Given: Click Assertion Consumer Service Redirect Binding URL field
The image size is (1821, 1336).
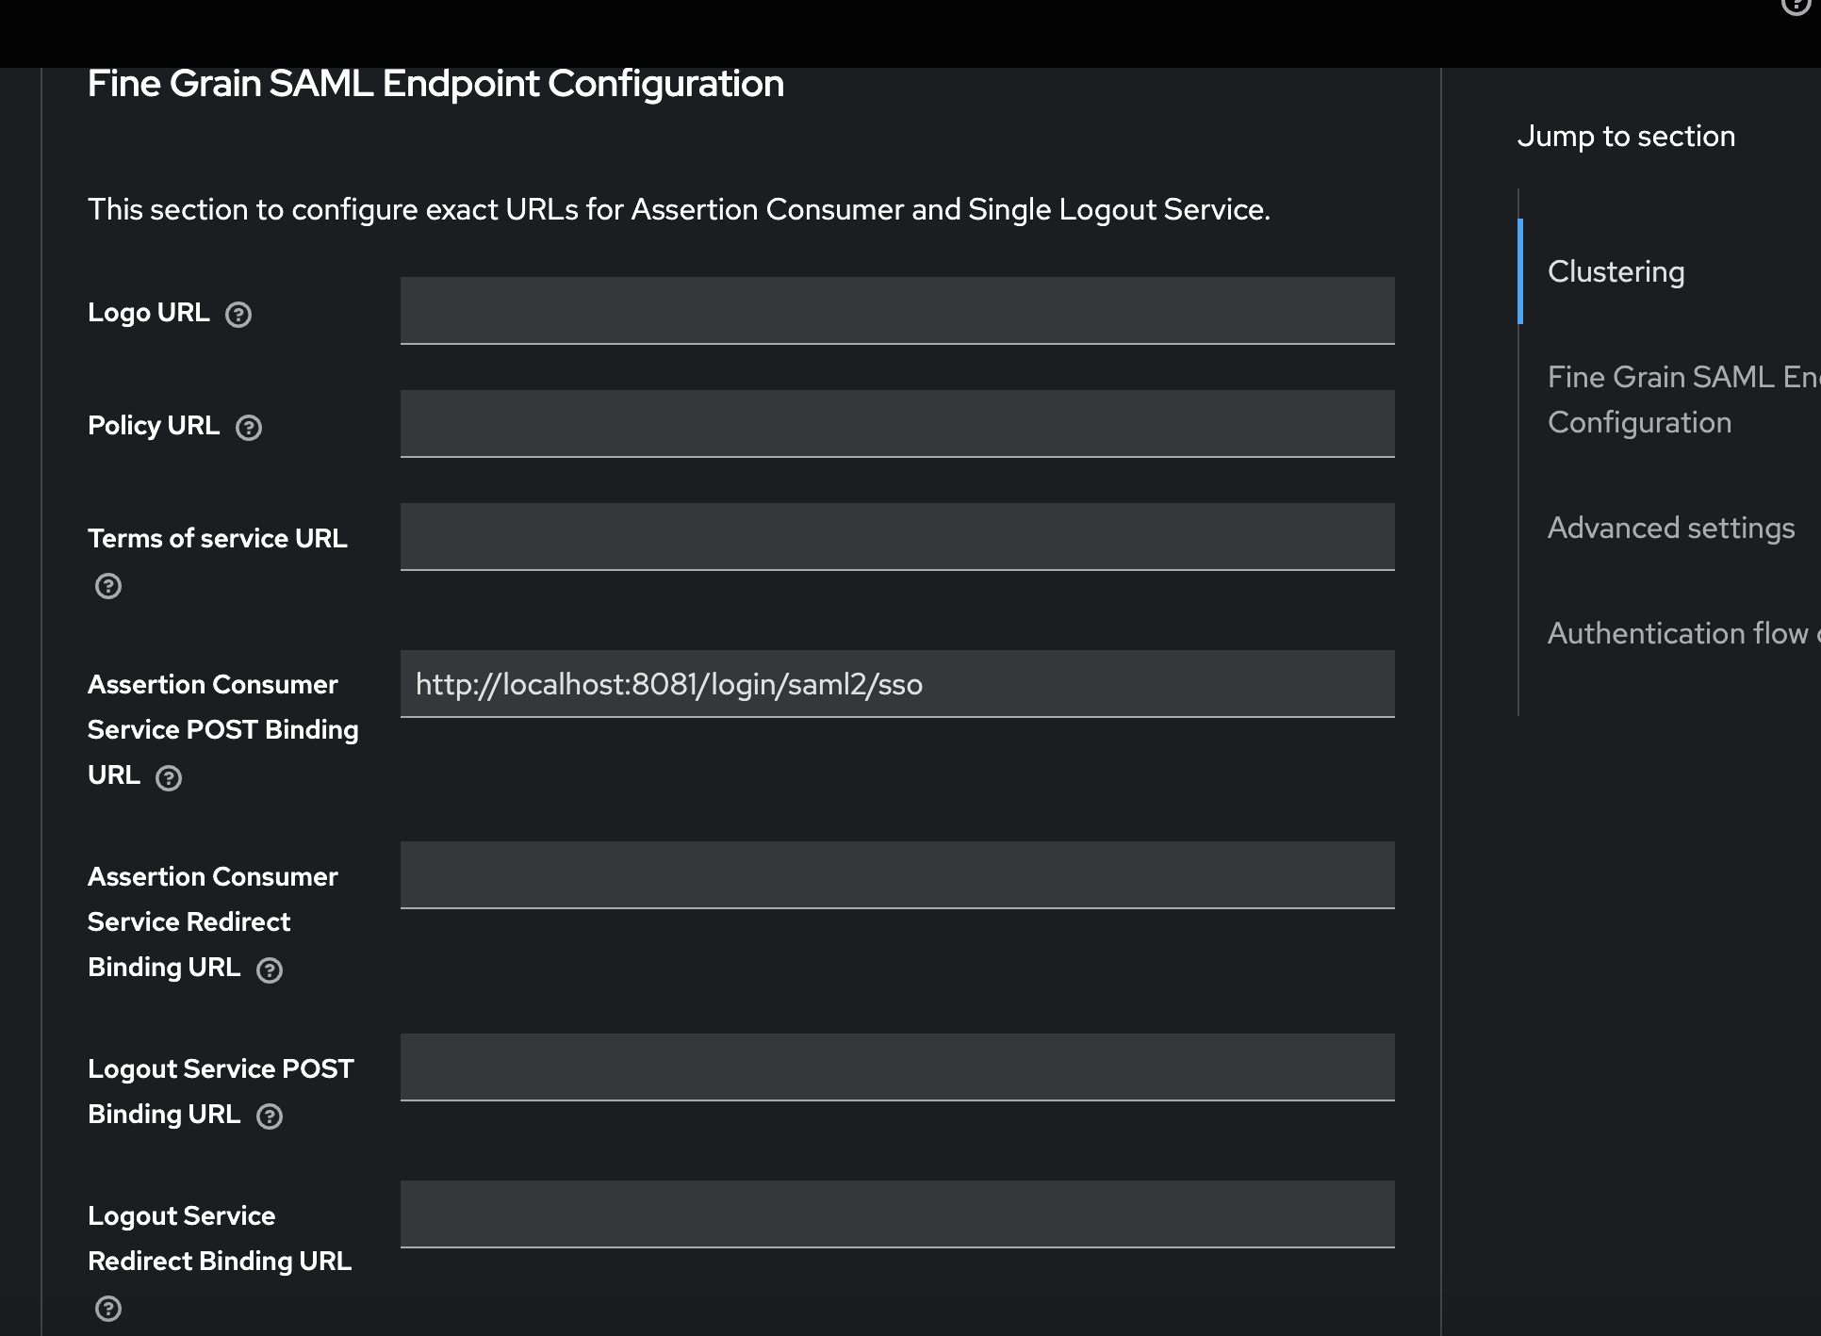Looking at the screenshot, I should 896,875.
